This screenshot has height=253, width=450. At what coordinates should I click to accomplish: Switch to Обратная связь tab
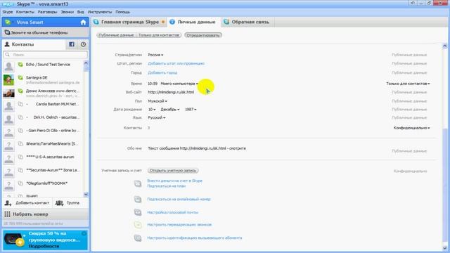click(248, 22)
